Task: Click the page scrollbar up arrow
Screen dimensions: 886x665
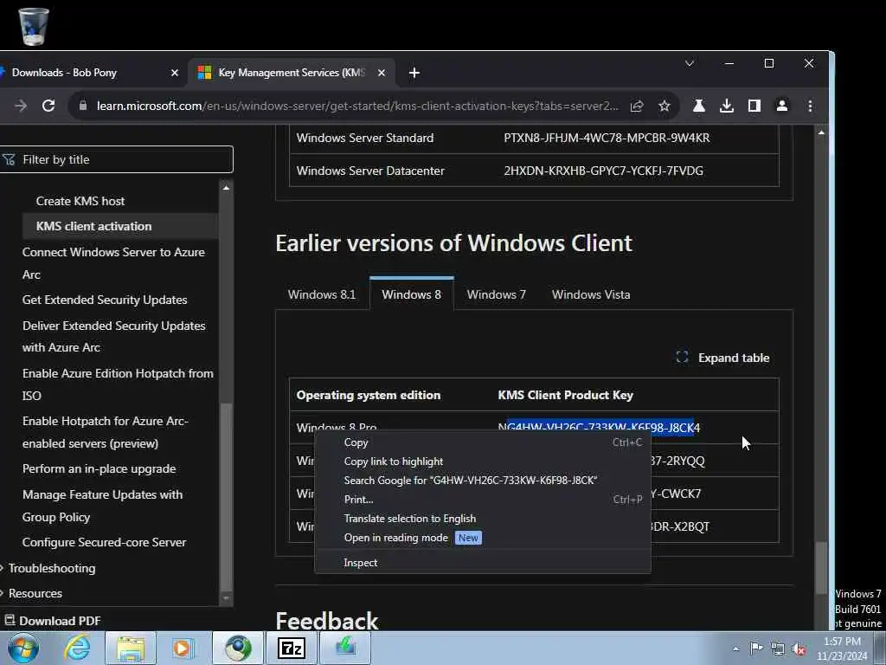Action: 821,132
